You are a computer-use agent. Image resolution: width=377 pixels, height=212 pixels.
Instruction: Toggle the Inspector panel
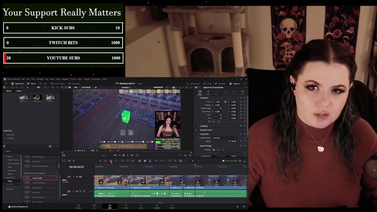[x=235, y=84]
